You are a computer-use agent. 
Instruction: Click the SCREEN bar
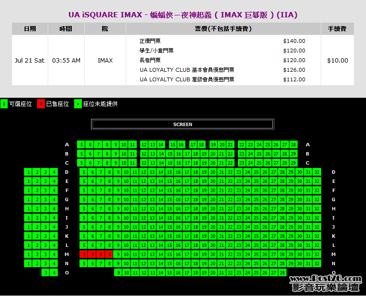click(183, 124)
